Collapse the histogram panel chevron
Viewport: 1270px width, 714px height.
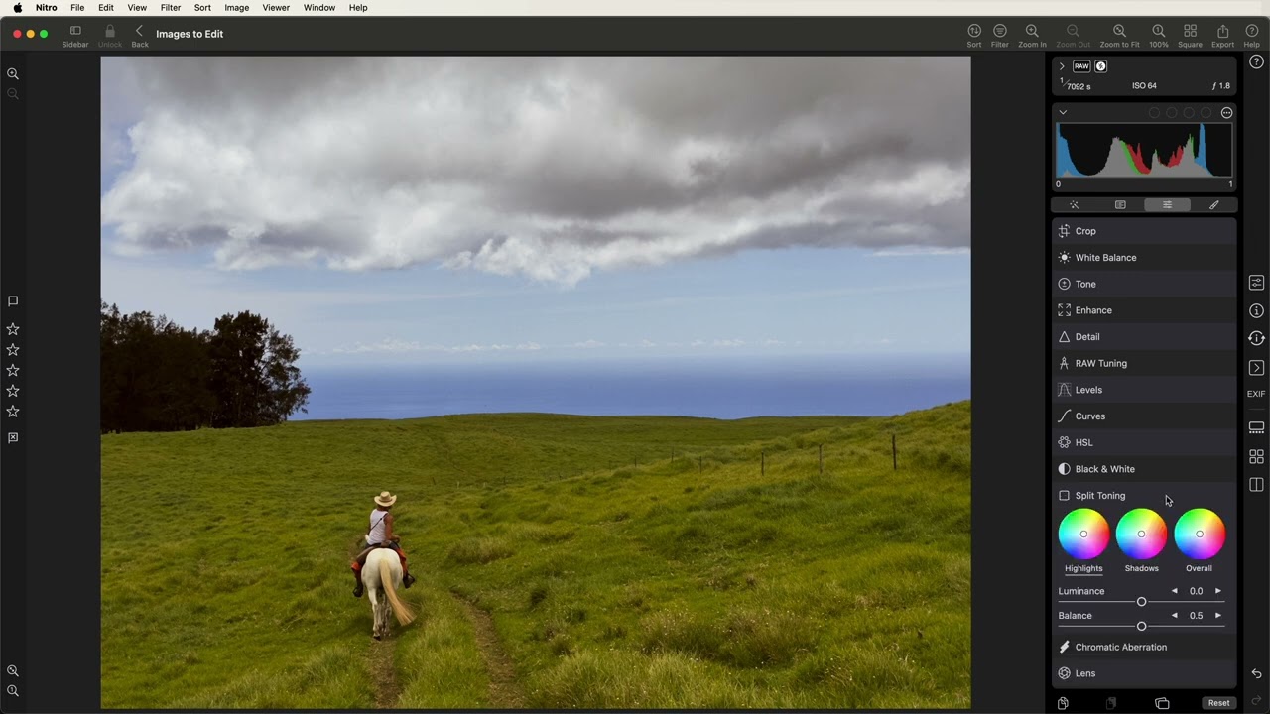point(1063,113)
